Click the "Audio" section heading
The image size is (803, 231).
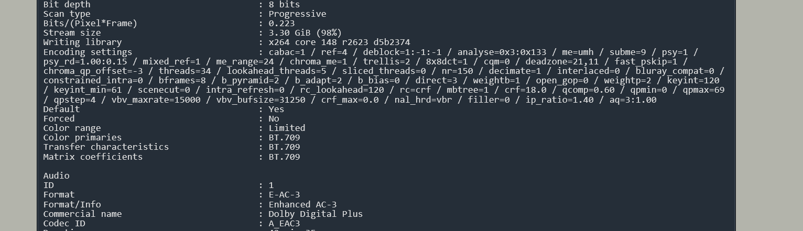(x=56, y=176)
